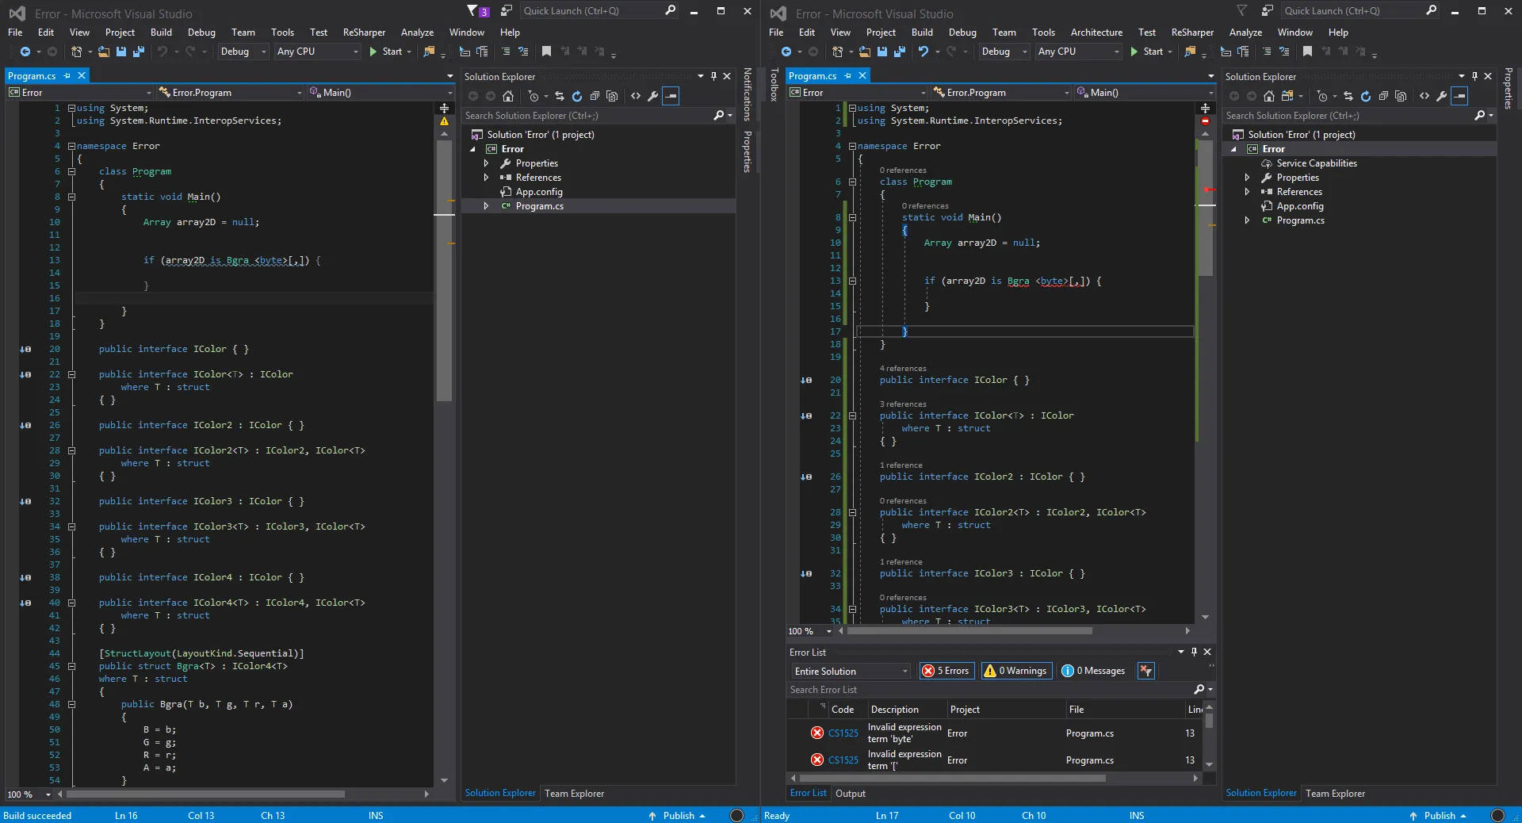This screenshot has height=823, width=1522.
Task: Switch to the Output tab
Action: pos(850,793)
